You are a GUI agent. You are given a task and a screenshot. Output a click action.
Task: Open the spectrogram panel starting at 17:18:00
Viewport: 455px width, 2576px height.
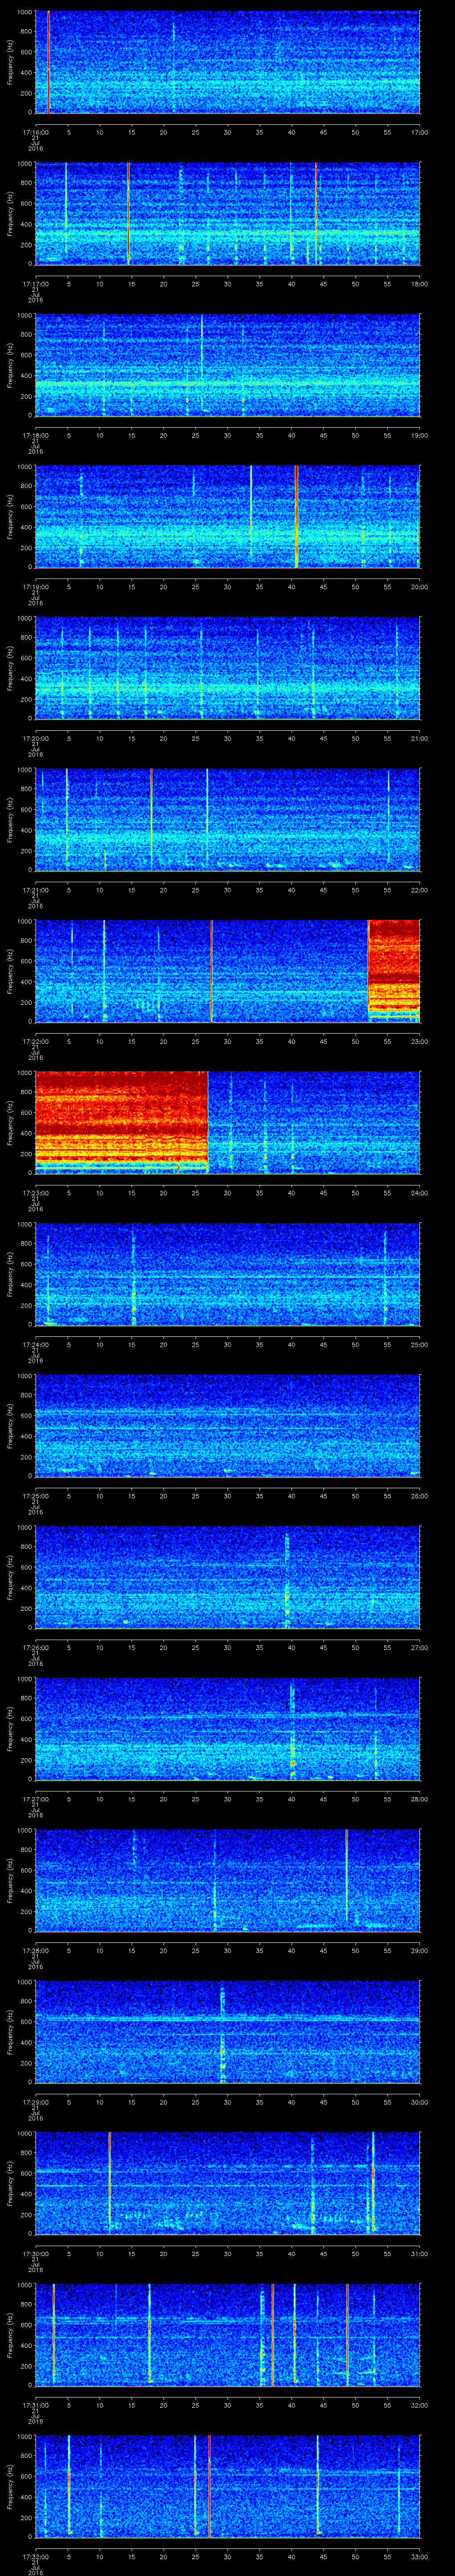tap(227, 365)
